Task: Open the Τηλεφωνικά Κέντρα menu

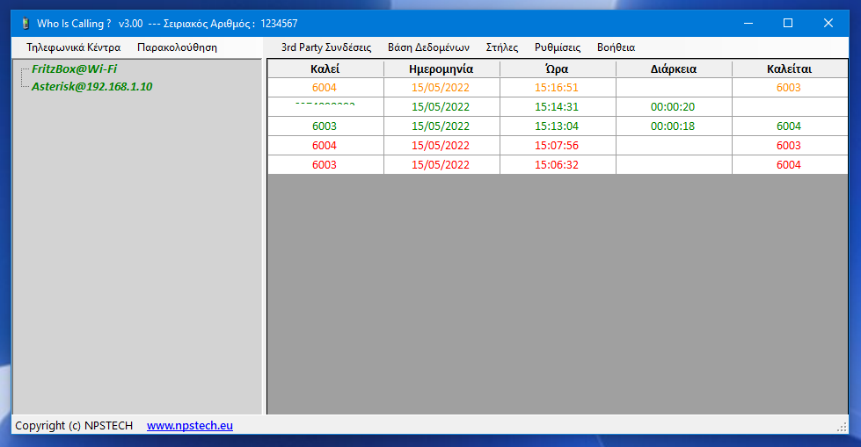Action: (74, 47)
